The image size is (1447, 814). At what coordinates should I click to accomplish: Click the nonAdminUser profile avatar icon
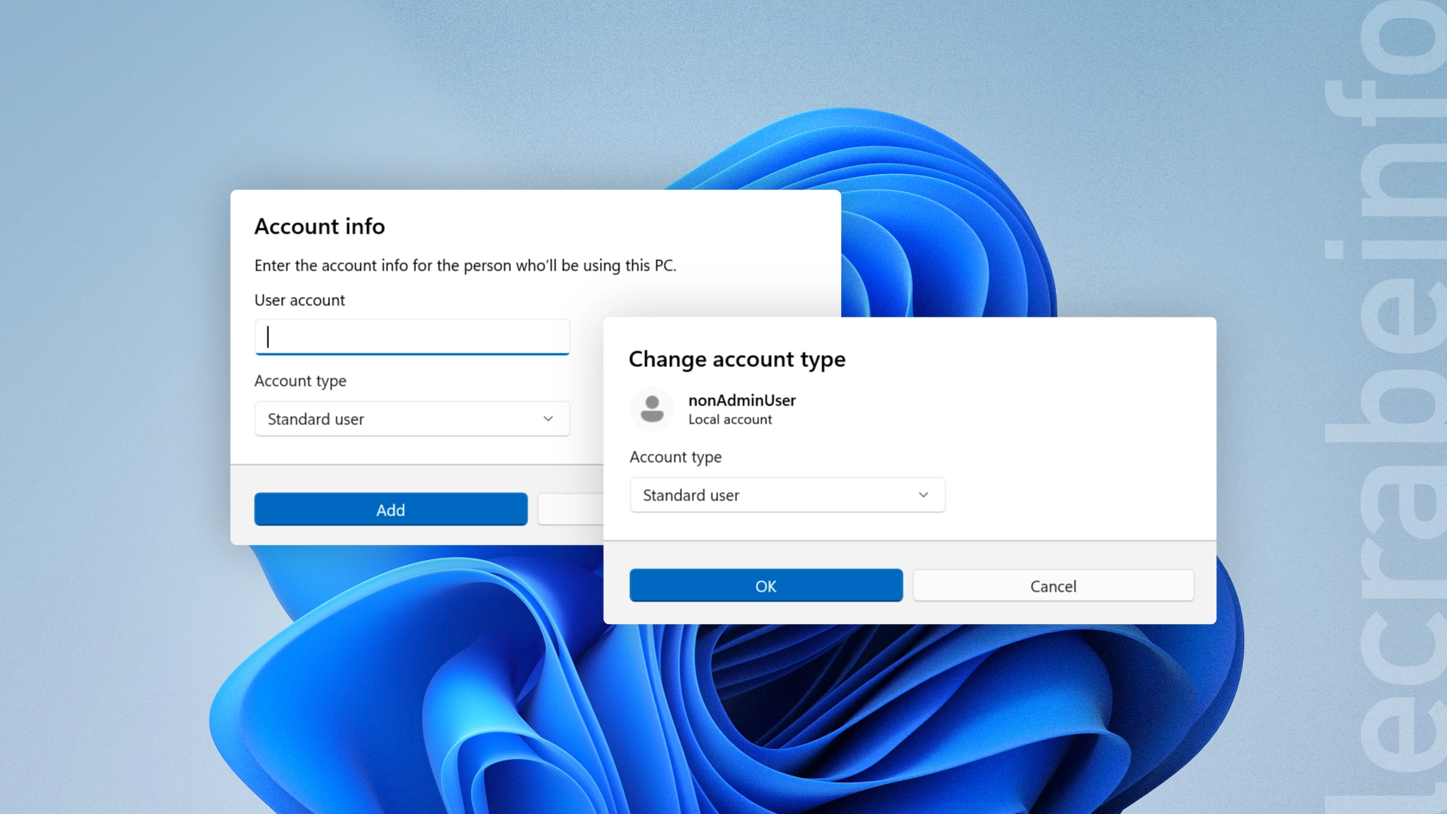click(x=652, y=409)
